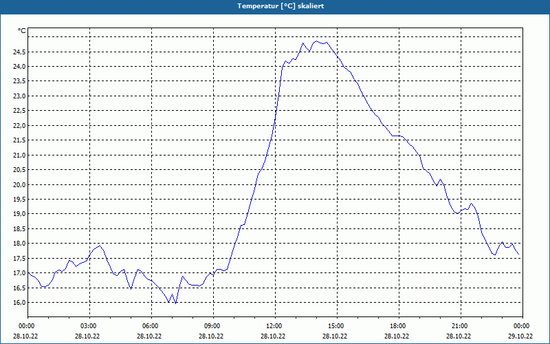
Task: Click the °C unit label
Action: 22,31
